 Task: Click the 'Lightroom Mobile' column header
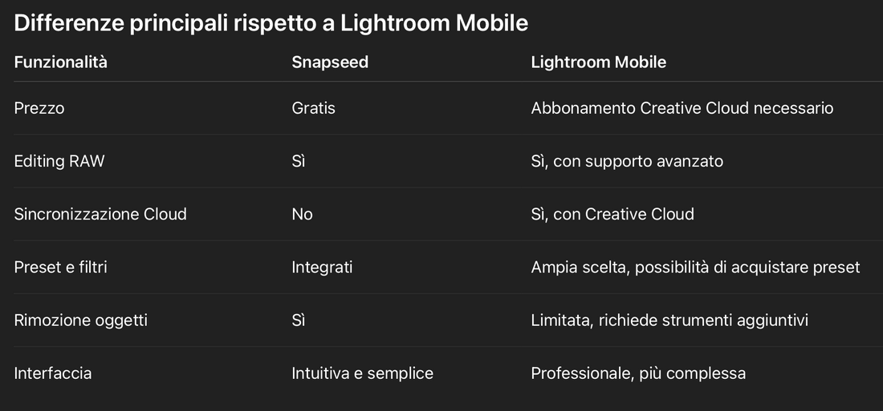598,62
